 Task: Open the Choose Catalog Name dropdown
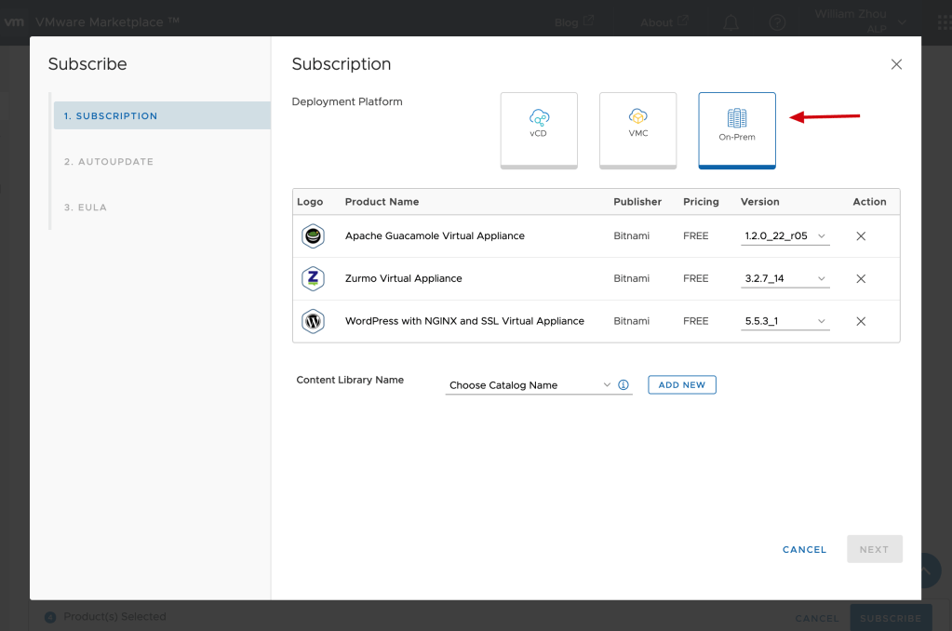tap(530, 385)
